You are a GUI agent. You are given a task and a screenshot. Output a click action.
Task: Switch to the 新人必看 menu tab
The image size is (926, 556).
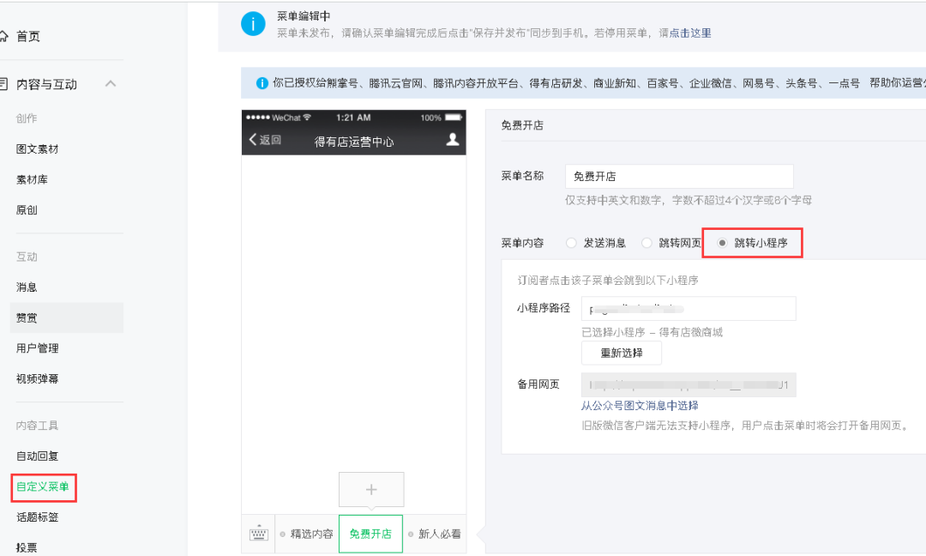pyautogui.click(x=439, y=533)
